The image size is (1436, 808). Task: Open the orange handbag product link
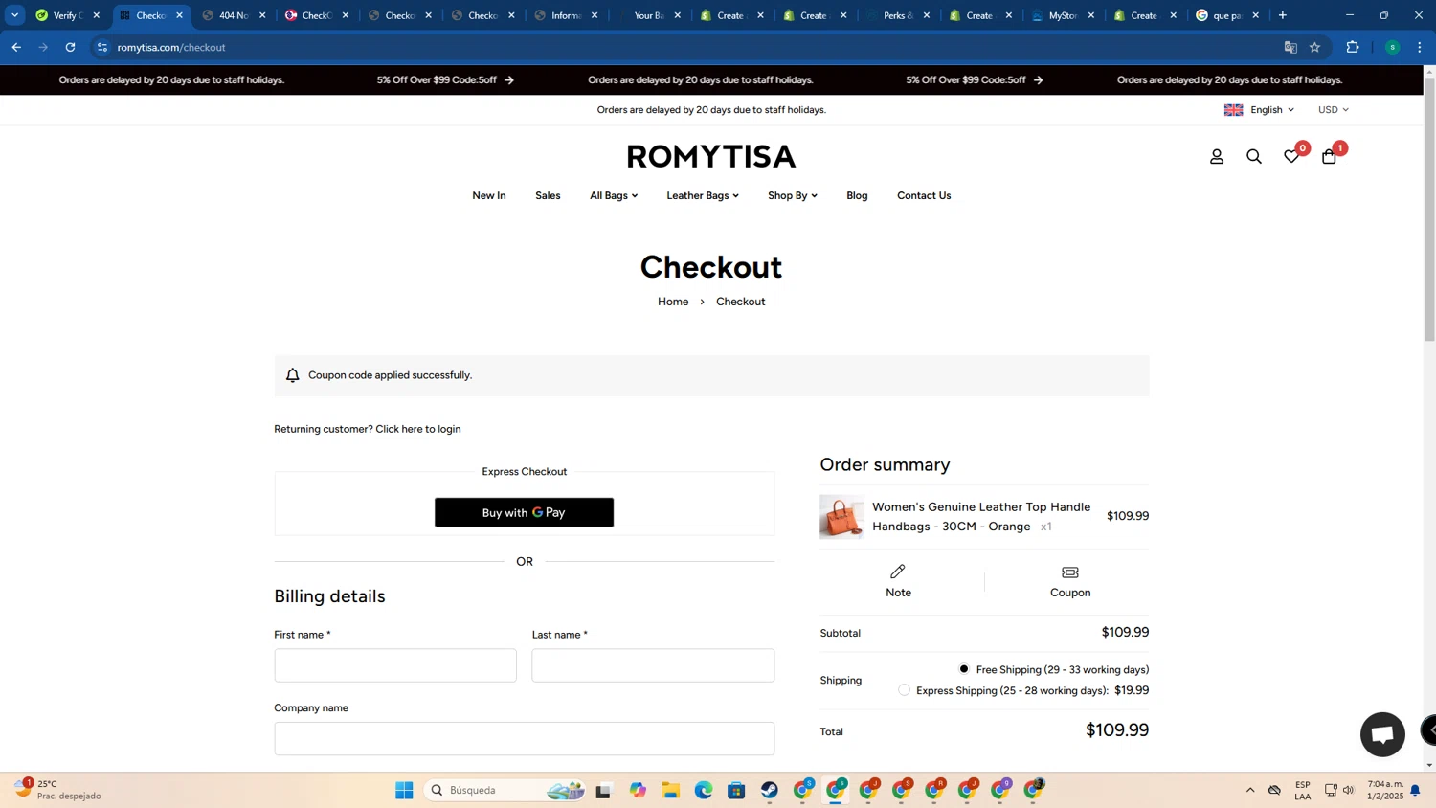(x=981, y=516)
